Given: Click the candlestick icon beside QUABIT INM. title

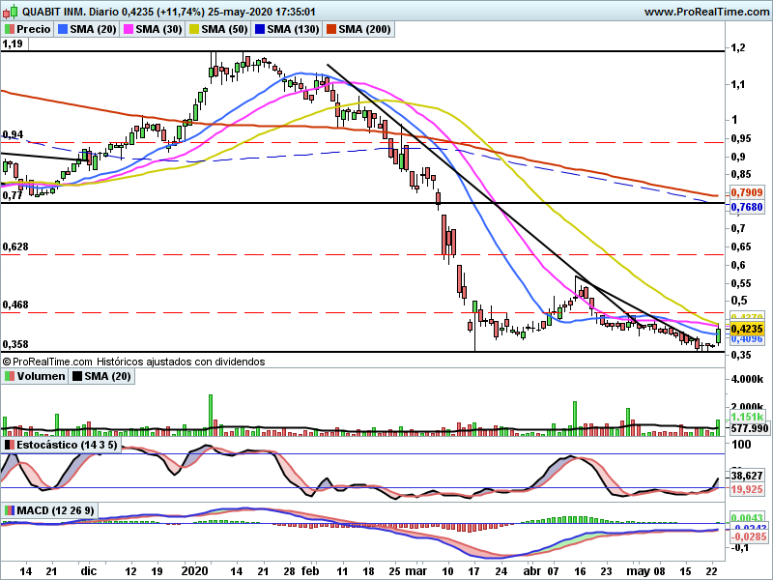Looking at the screenshot, I should pyautogui.click(x=10, y=11).
